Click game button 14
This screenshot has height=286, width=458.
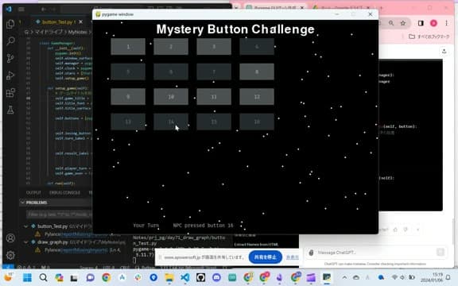(171, 122)
